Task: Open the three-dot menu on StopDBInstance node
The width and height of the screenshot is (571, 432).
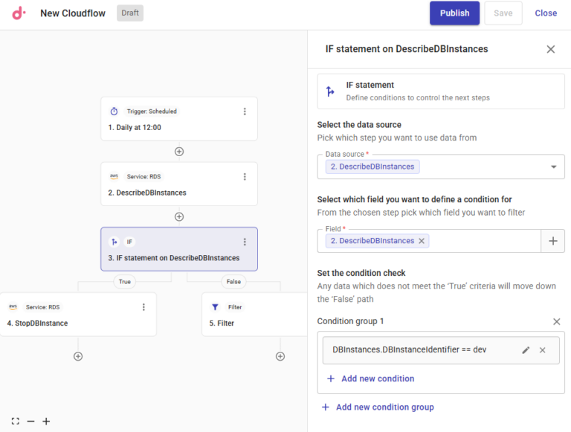Action: pos(143,307)
